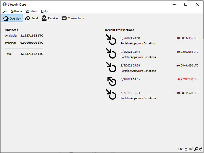Click the HD disabled status icon
Image resolution: width=204 pixels, height=153 pixels.
click(x=191, y=149)
